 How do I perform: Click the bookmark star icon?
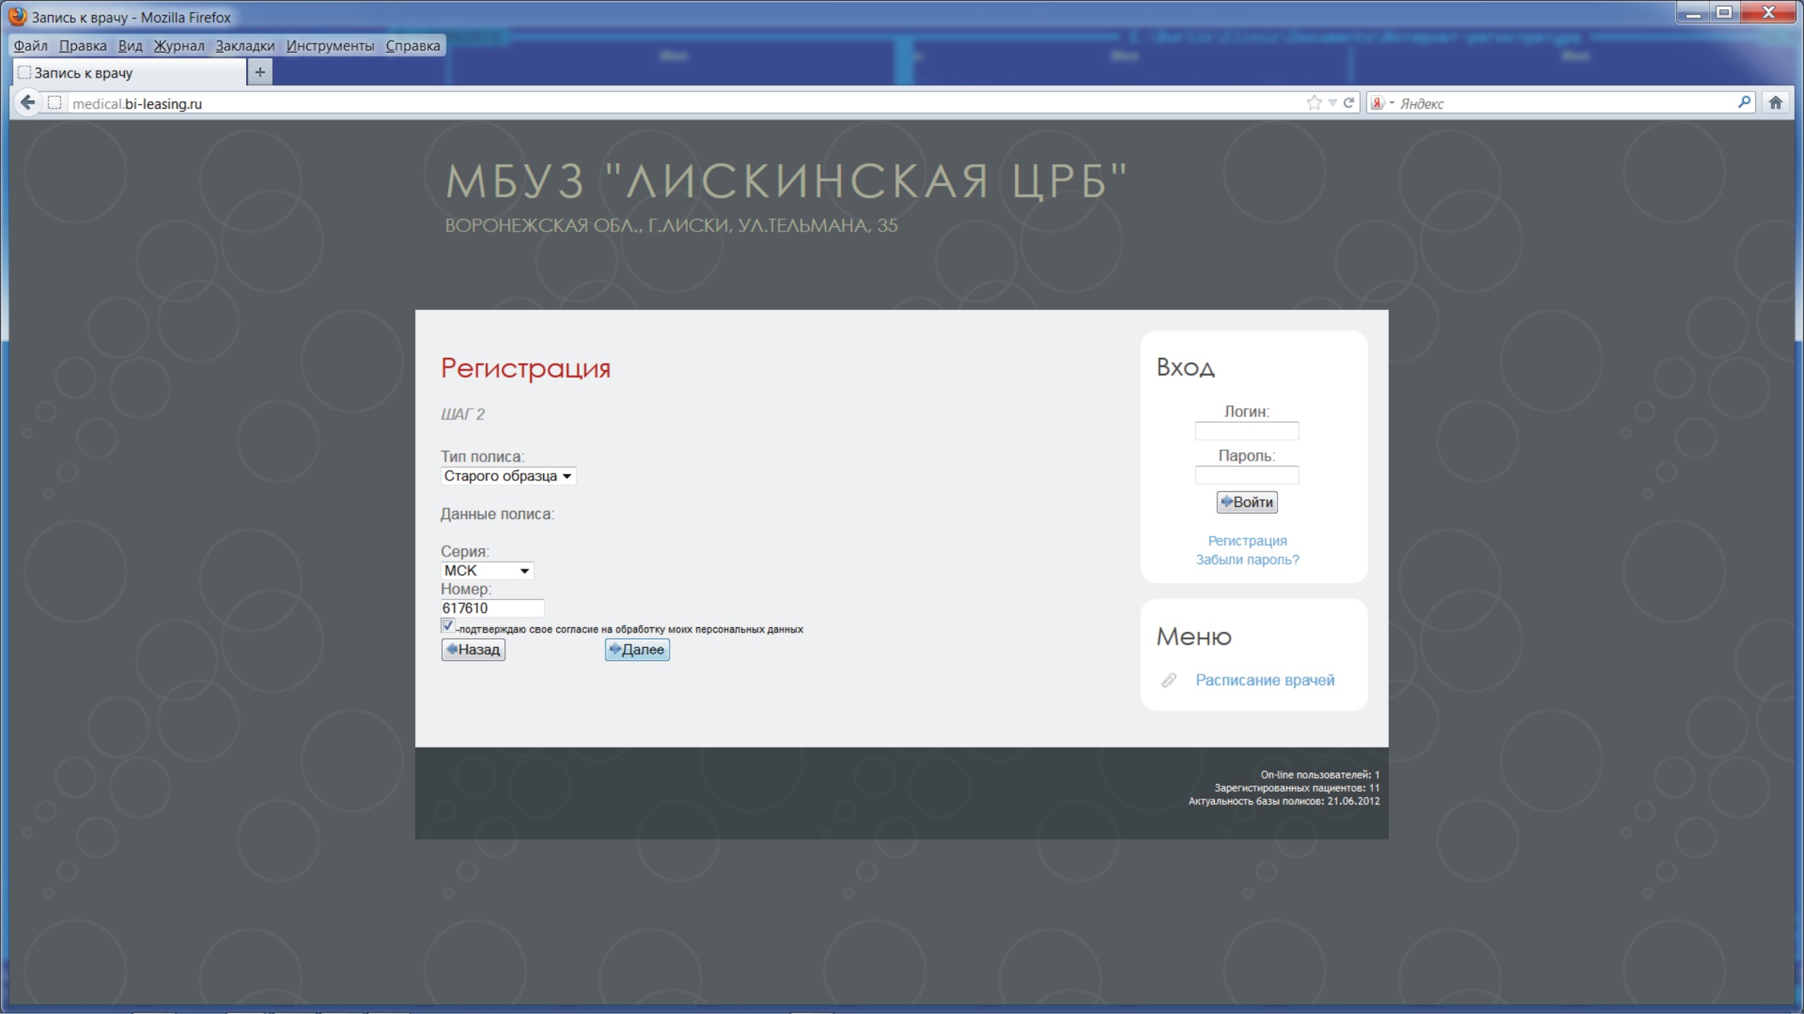coord(1314,103)
